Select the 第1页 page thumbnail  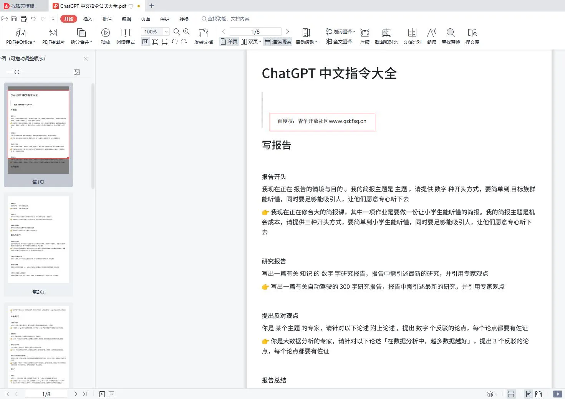38,134
